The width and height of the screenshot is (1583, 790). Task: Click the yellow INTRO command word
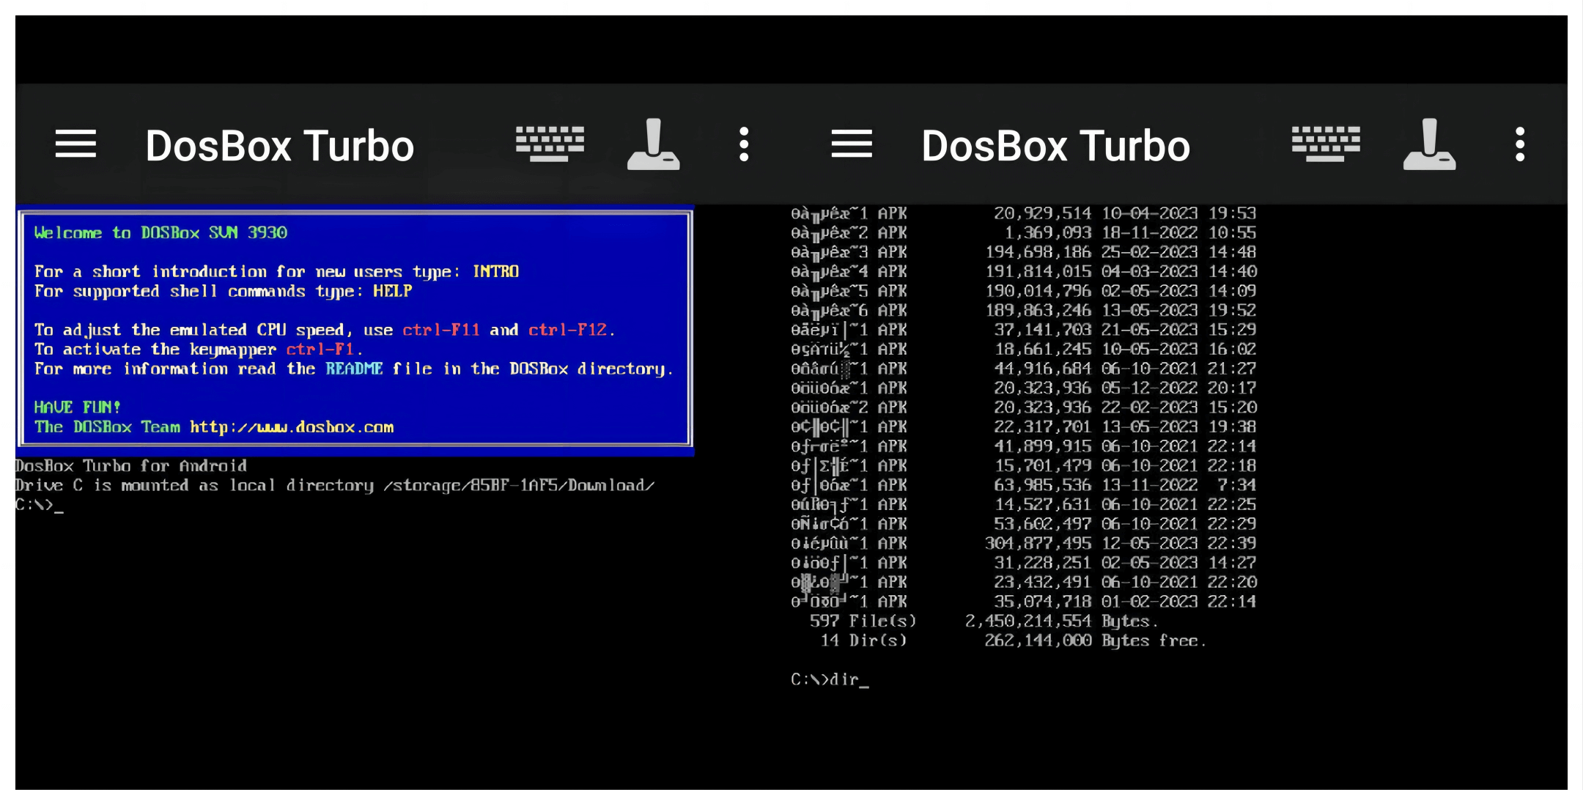496,272
